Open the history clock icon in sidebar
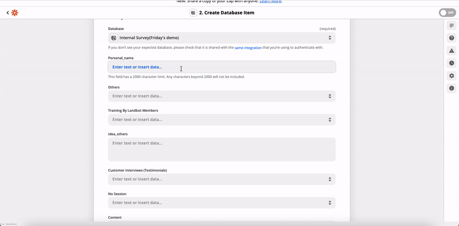The height and width of the screenshot is (226, 459). click(x=452, y=63)
